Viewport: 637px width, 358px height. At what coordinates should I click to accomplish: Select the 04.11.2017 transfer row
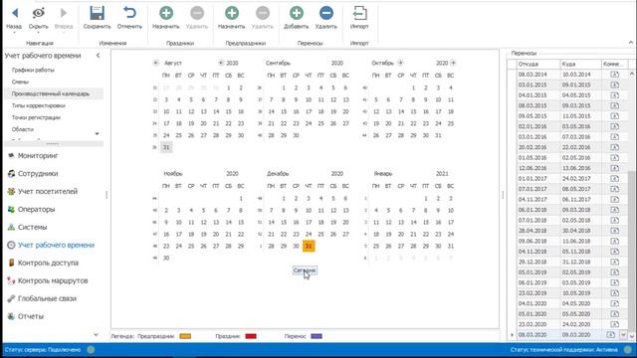[x=568, y=199]
